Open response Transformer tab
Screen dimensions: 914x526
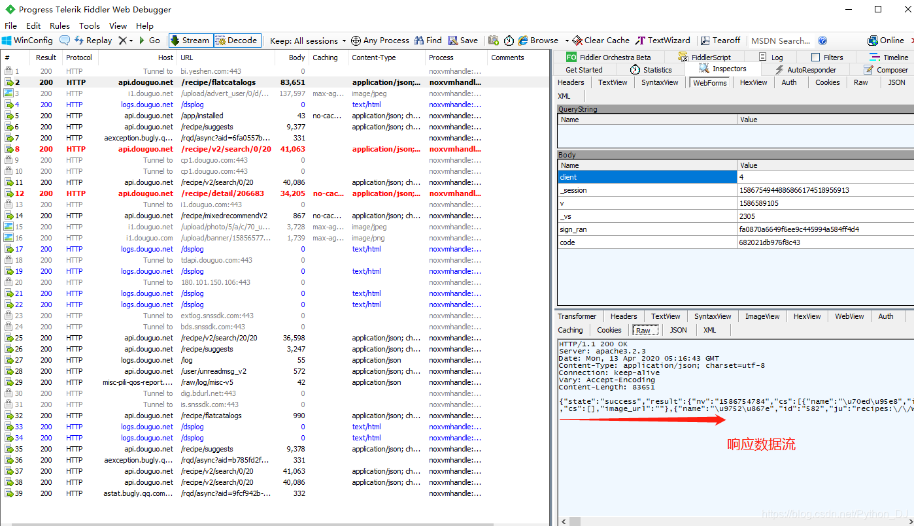tap(577, 316)
